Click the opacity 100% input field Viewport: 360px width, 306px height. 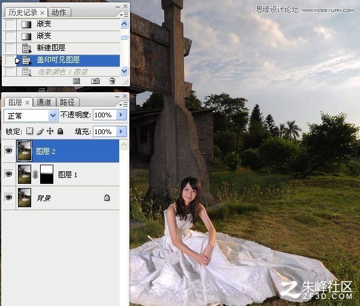coord(105,115)
